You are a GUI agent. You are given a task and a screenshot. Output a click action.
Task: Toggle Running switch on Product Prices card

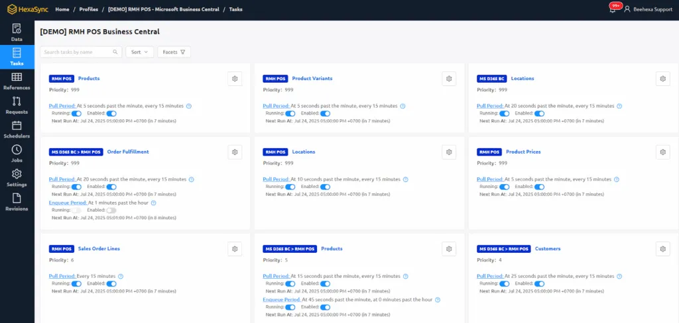tap(504, 187)
